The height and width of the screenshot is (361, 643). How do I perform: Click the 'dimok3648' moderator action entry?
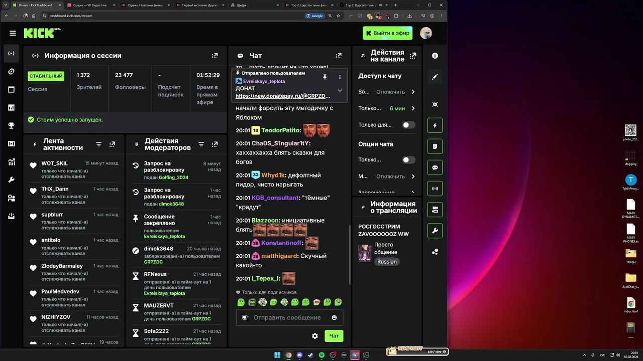pyautogui.click(x=176, y=255)
